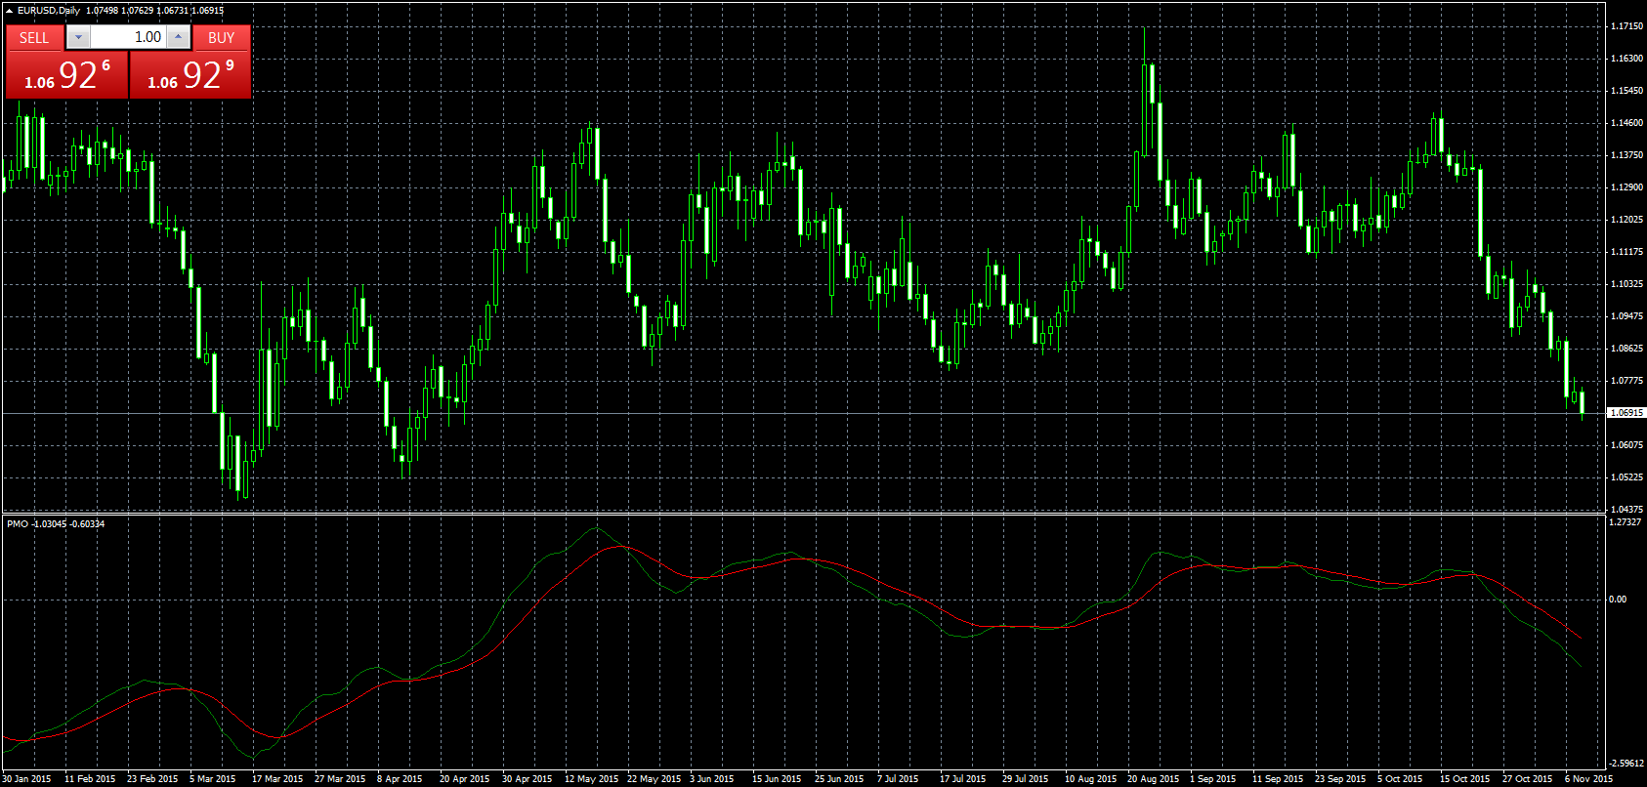The image size is (1647, 787).
Task: Click the 1.14600 price scale label
Action: pos(1626,123)
